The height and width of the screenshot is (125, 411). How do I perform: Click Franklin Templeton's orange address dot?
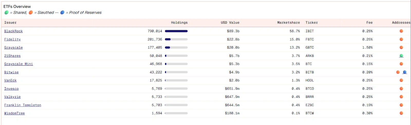coord(401,105)
